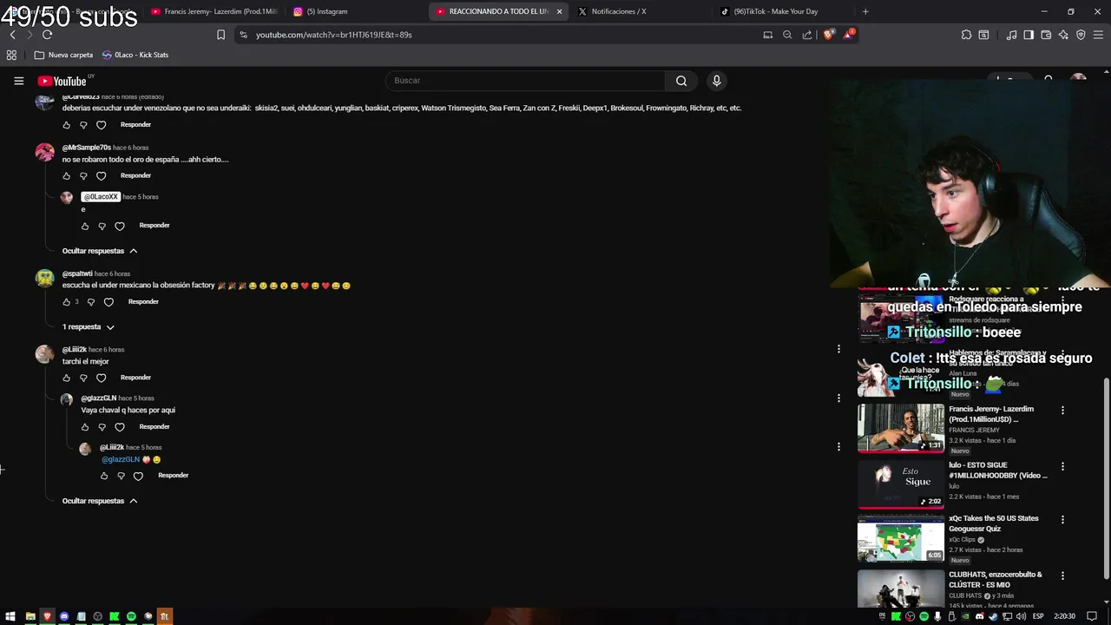Screen dimensions: 1111x625
Task: Open Francis Jeremy Lazerdim video thumbnail
Action: pyautogui.click(x=901, y=428)
